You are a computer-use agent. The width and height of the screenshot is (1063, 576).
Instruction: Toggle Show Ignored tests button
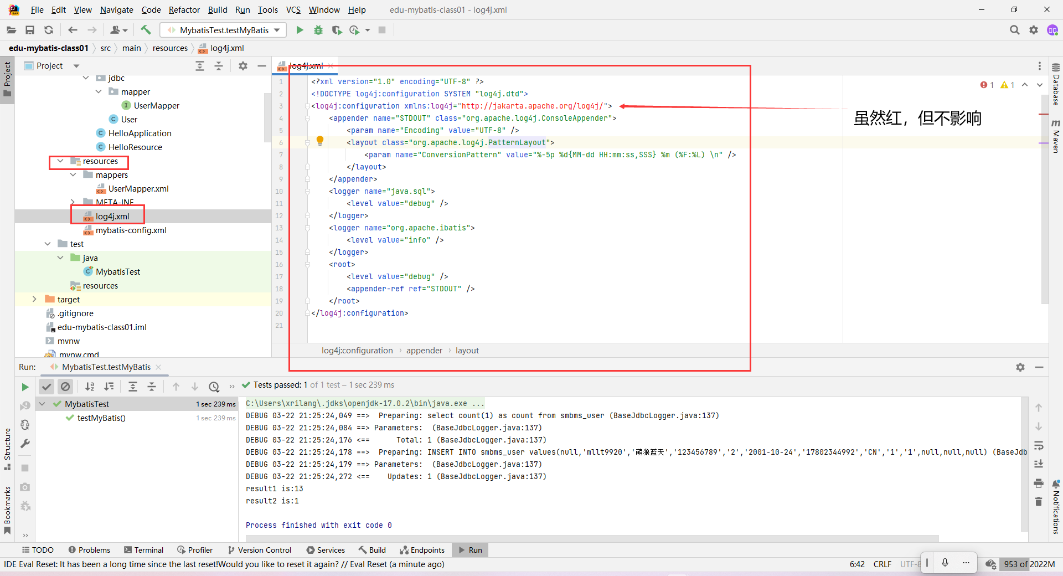click(65, 387)
